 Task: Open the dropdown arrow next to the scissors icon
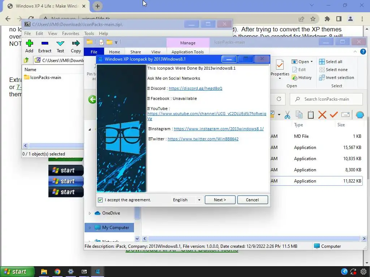coord(279,115)
